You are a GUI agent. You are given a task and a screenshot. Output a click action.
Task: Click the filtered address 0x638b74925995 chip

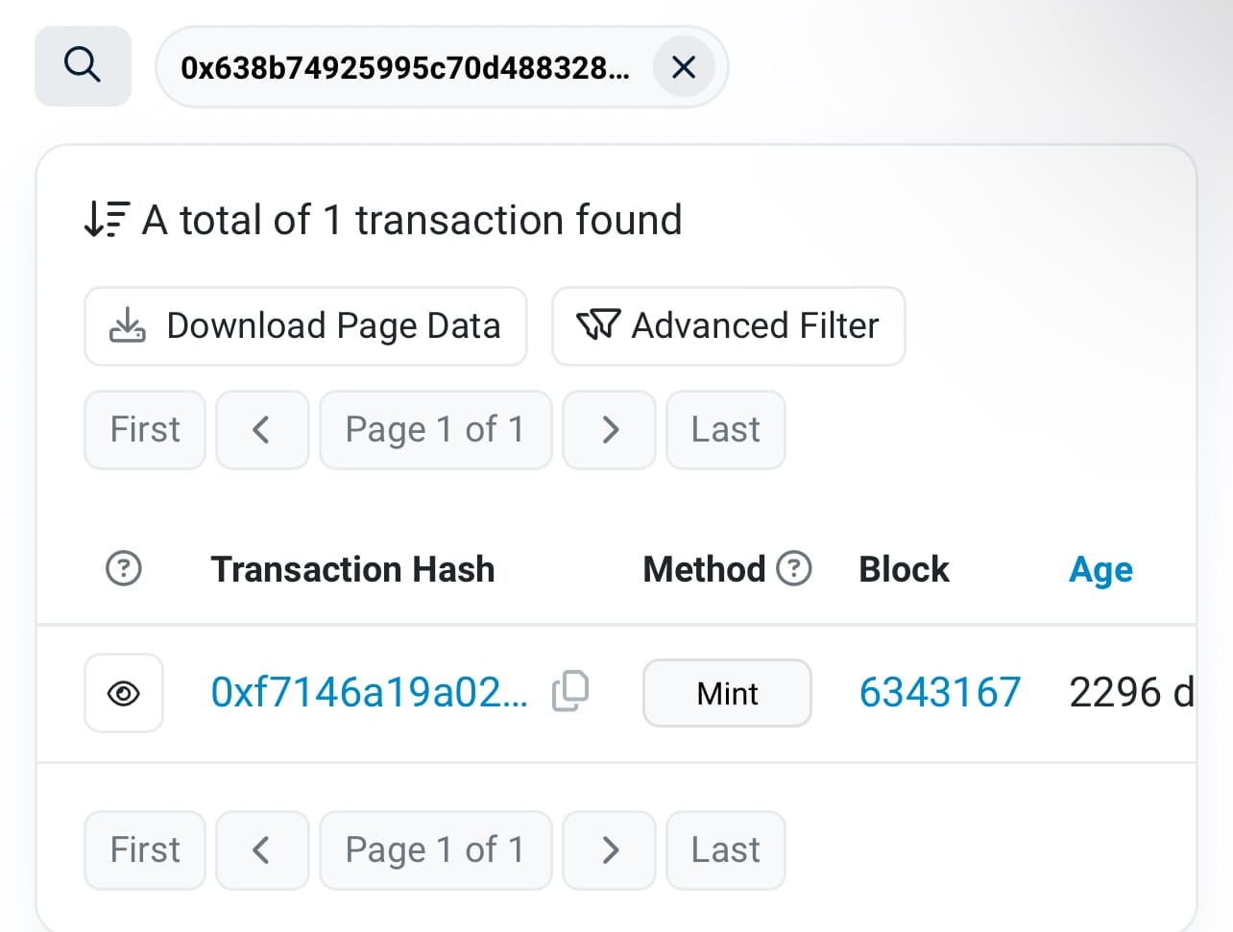[x=405, y=67]
